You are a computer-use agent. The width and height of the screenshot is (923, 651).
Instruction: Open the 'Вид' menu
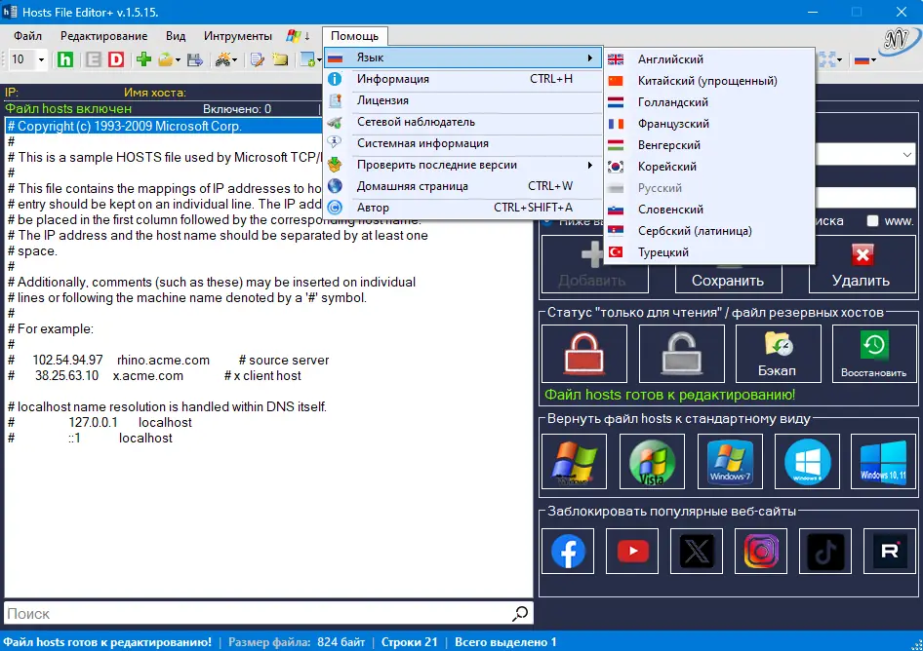[176, 36]
